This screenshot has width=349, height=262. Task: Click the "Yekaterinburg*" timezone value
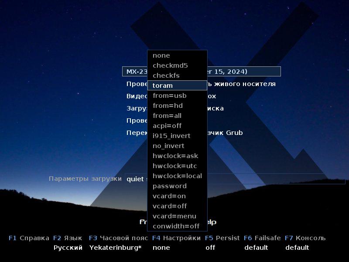coord(116,248)
